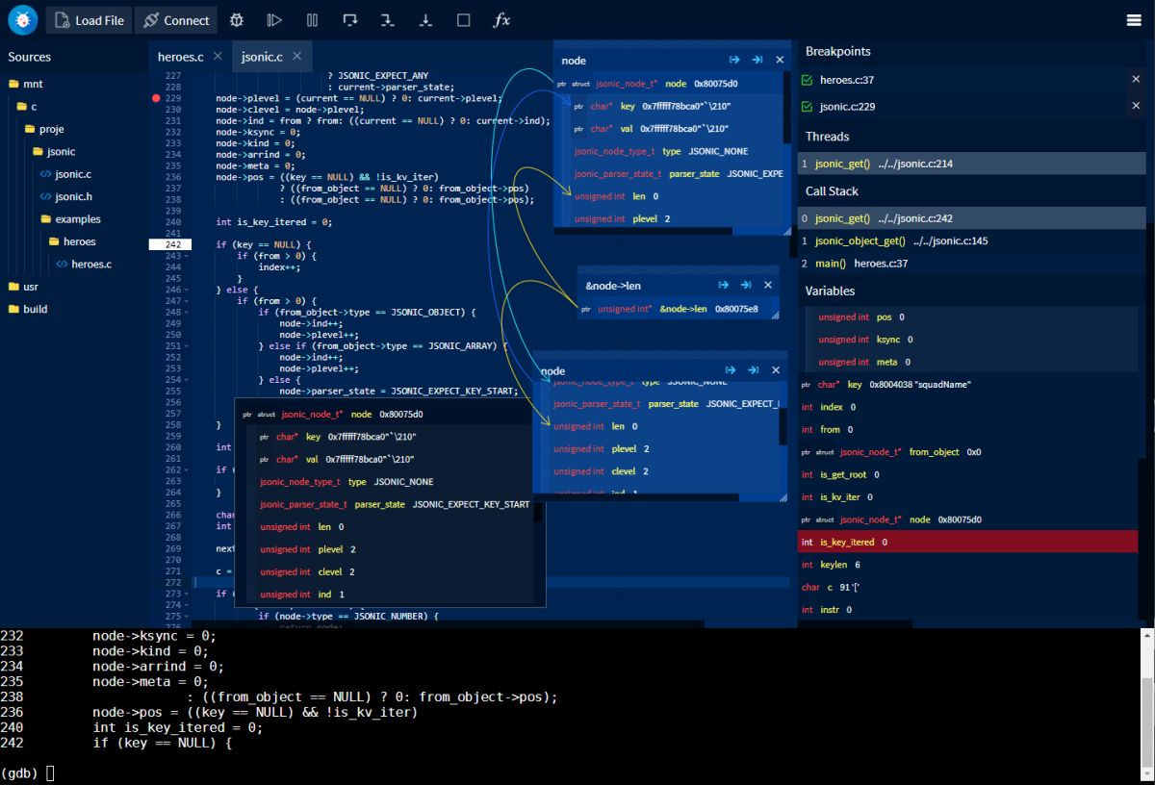Step into function using toolbar icon
Screen dimensions: 1155x785
(x=388, y=19)
